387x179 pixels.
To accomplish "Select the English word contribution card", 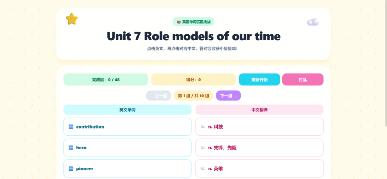I will (127, 127).
